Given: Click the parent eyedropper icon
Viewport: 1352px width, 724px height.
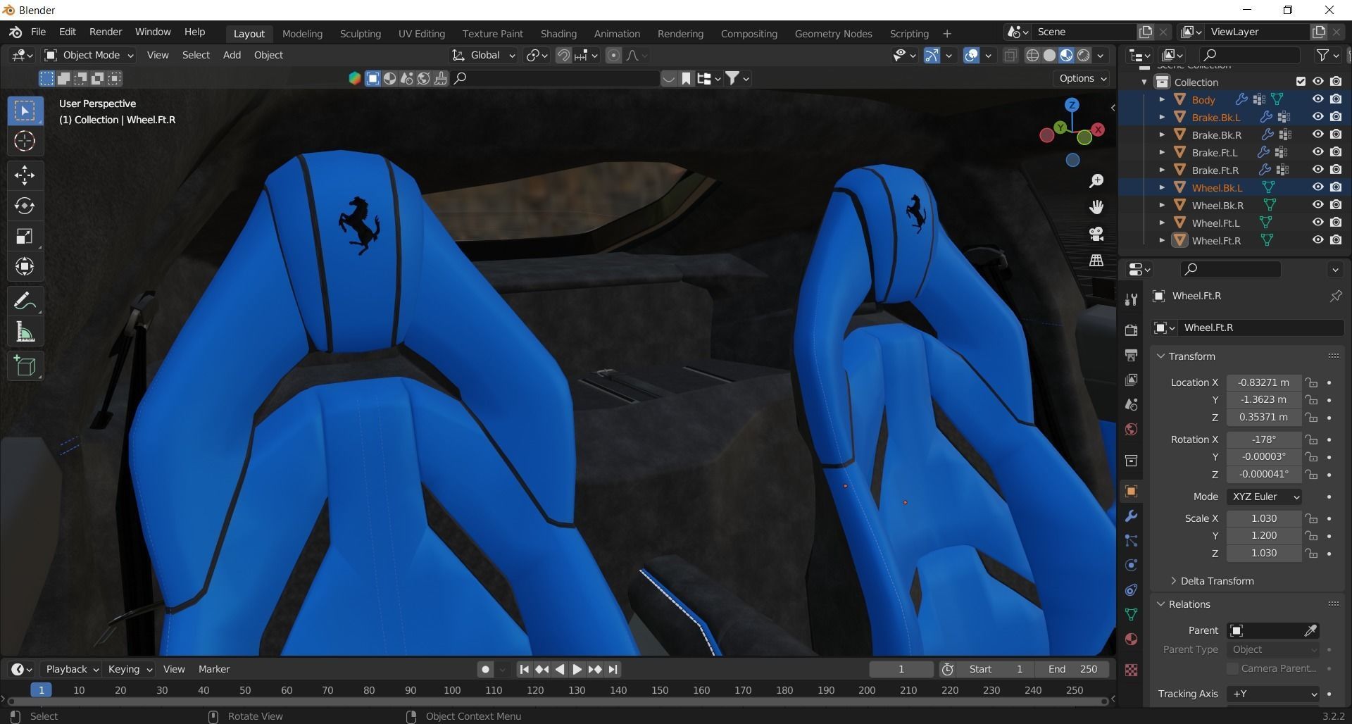Looking at the screenshot, I should pos(1310,630).
